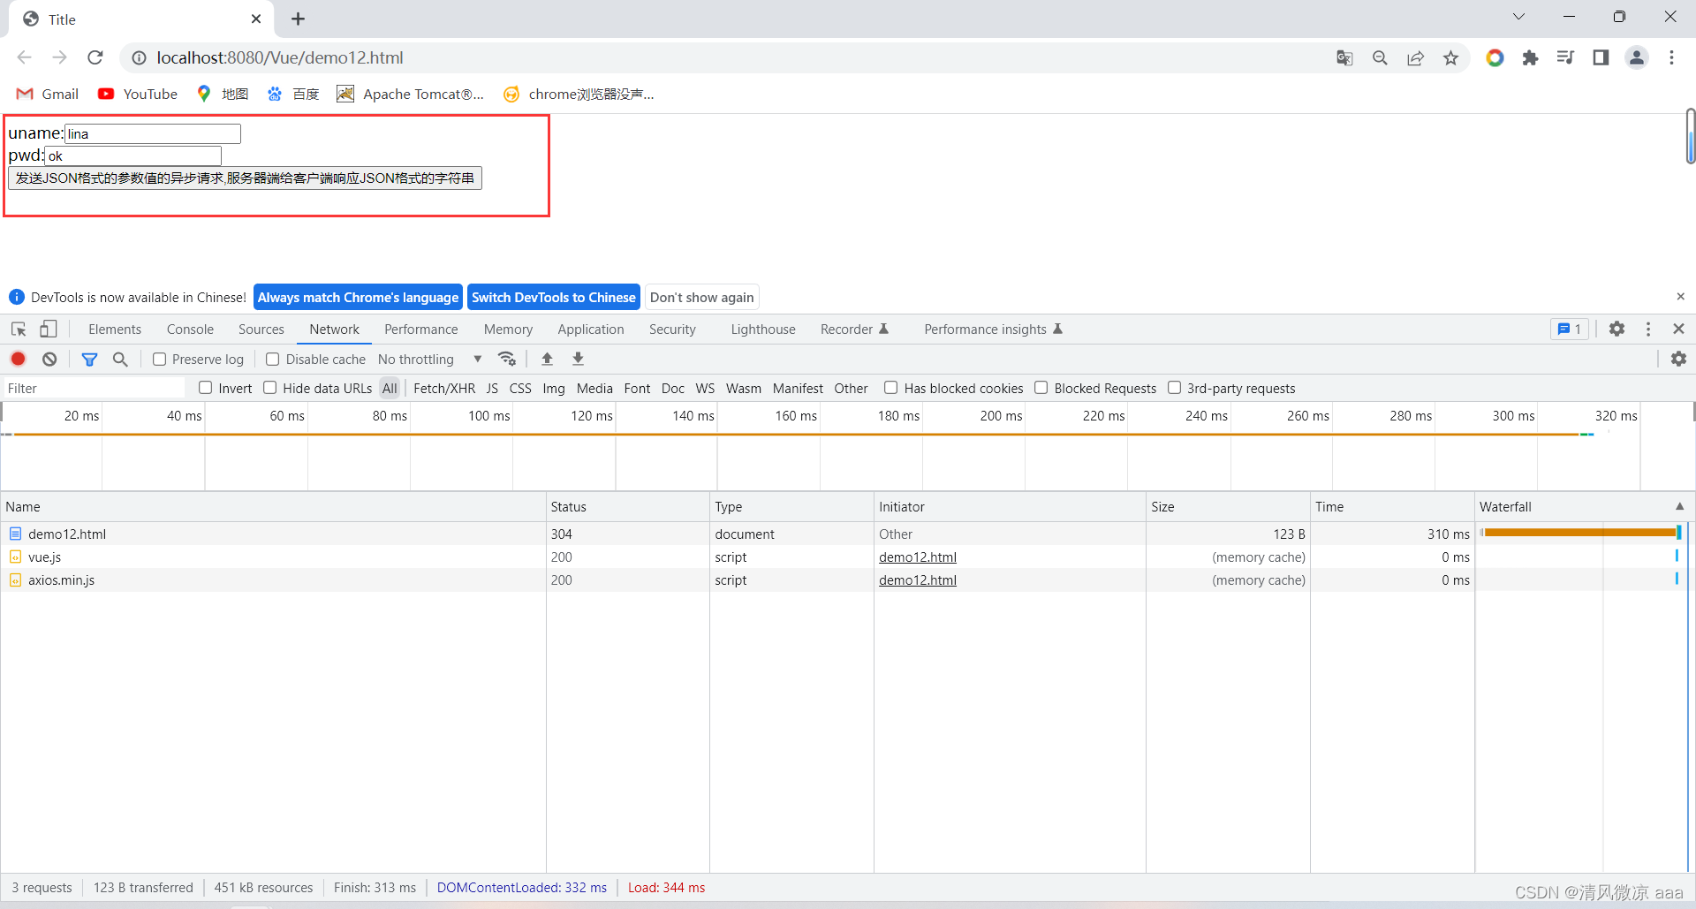The width and height of the screenshot is (1696, 909).
Task: Click the send JSON async request button
Action: click(245, 178)
